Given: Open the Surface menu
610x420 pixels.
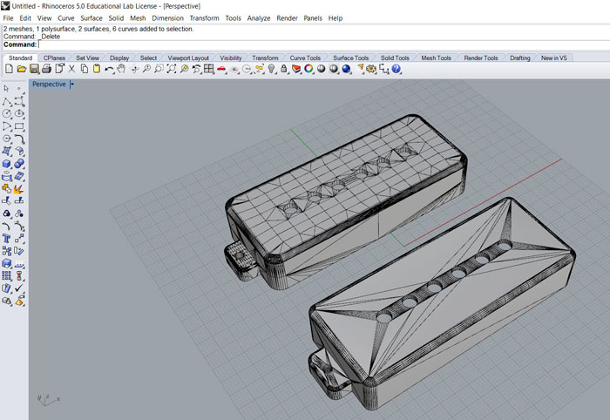Looking at the screenshot, I should pyautogui.click(x=91, y=18).
